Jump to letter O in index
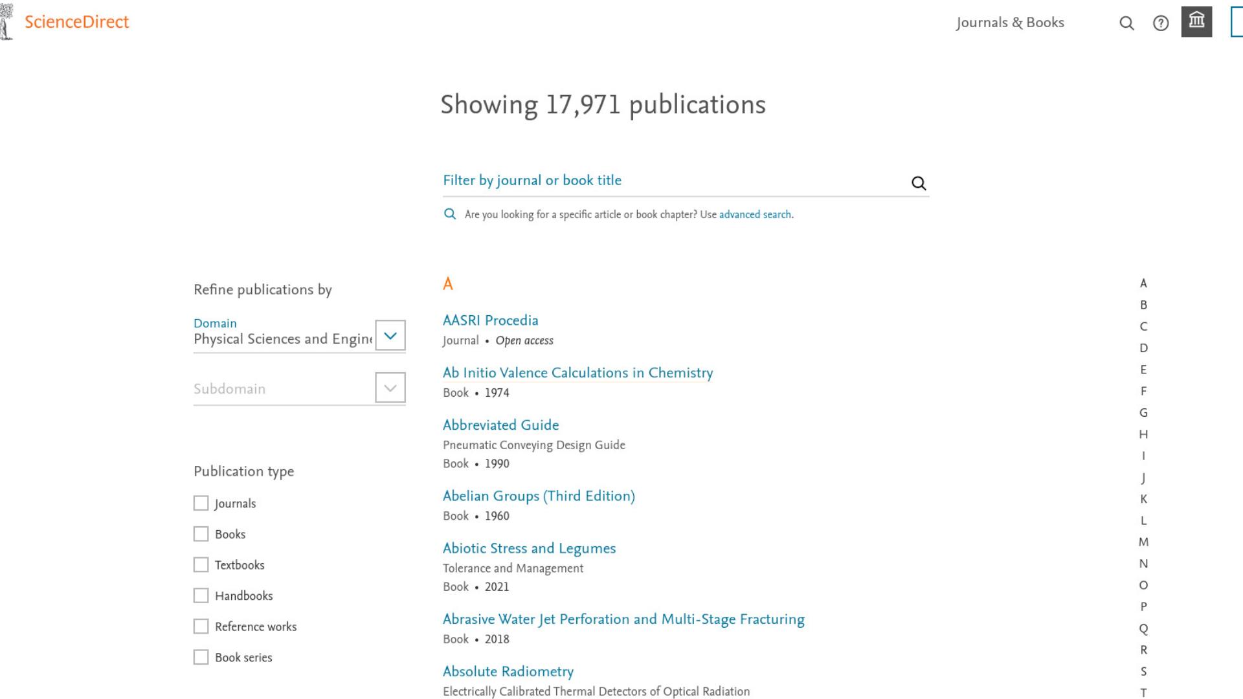 click(x=1143, y=586)
